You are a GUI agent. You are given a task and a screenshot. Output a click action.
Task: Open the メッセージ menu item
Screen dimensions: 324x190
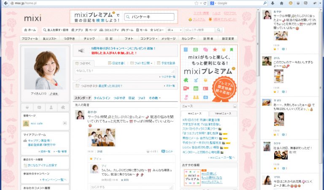coord(168,39)
